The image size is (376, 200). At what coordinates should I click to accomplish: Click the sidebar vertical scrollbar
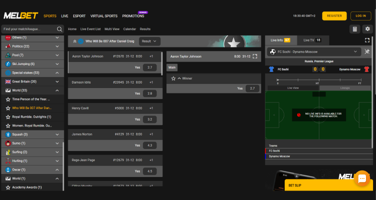(x=63, y=166)
